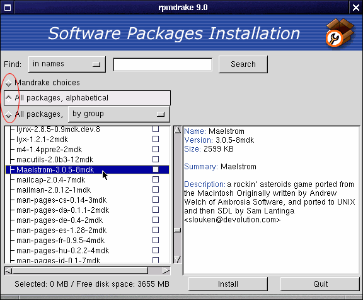Click the slouken@devolution.com email text
The width and height of the screenshot is (363, 300).
coord(232,220)
